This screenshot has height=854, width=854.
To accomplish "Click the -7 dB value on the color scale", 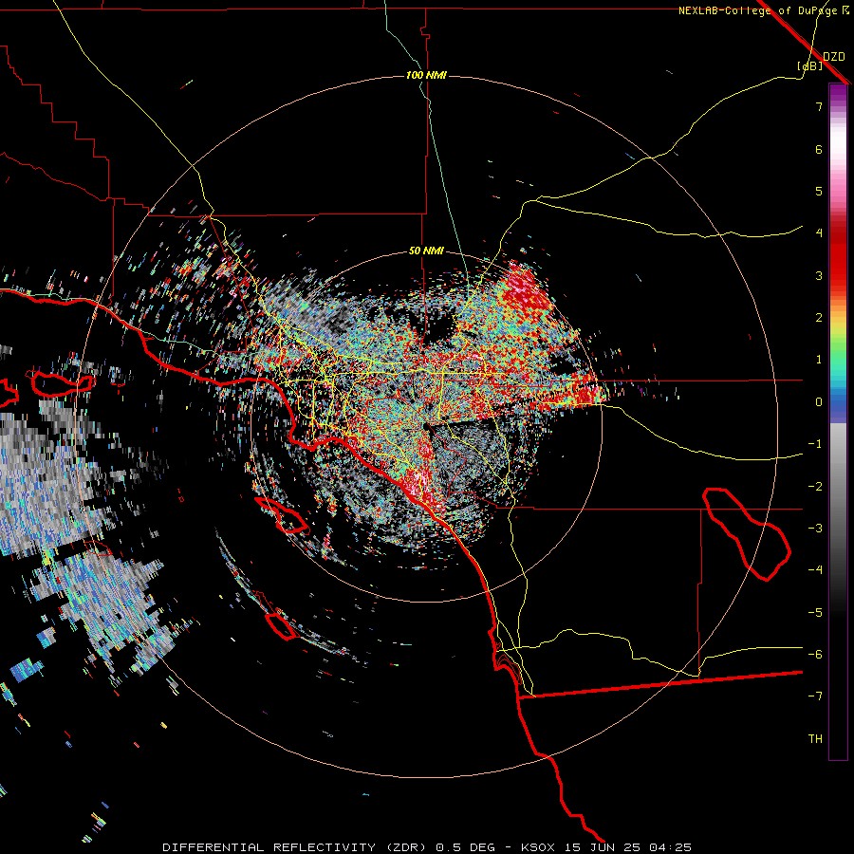I will (x=815, y=696).
